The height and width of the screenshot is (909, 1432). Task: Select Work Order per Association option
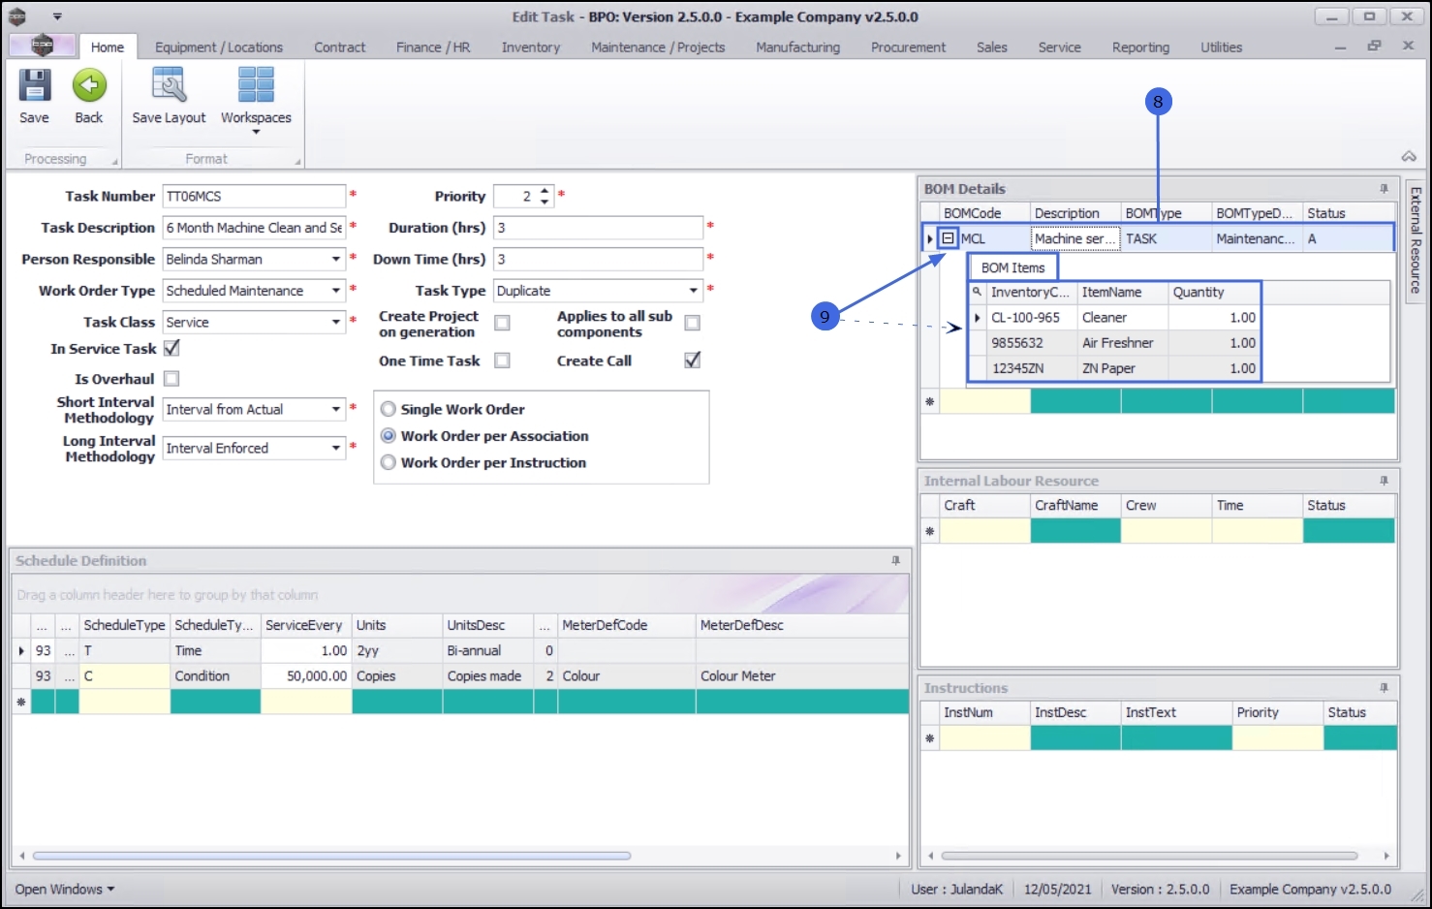tap(389, 436)
